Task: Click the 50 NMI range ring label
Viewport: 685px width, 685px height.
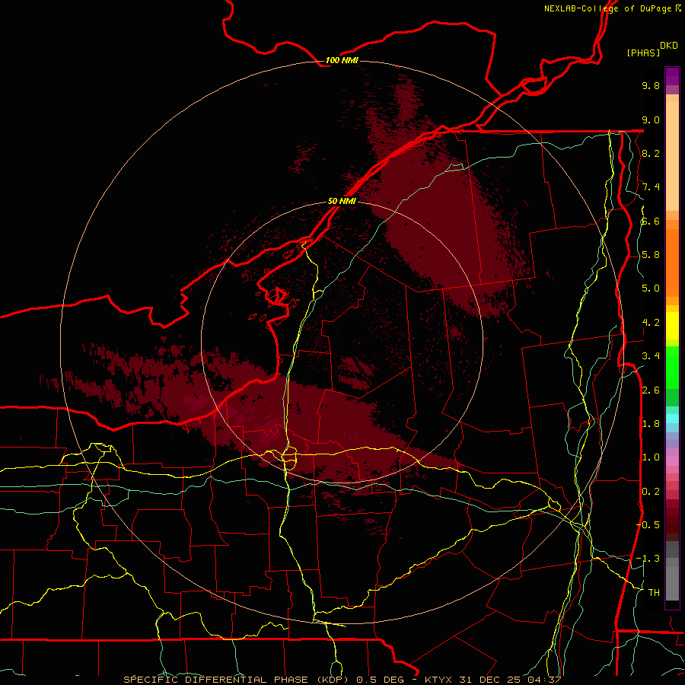Action: tap(342, 201)
